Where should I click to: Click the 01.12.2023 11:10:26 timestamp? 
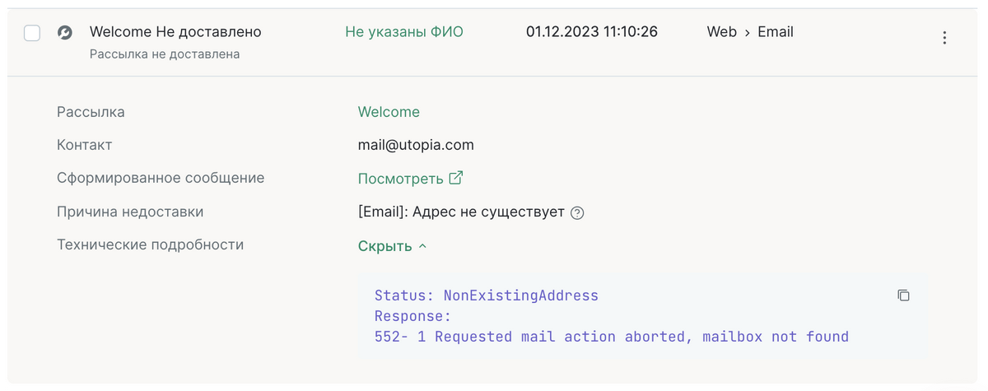[x=591, y=32]
